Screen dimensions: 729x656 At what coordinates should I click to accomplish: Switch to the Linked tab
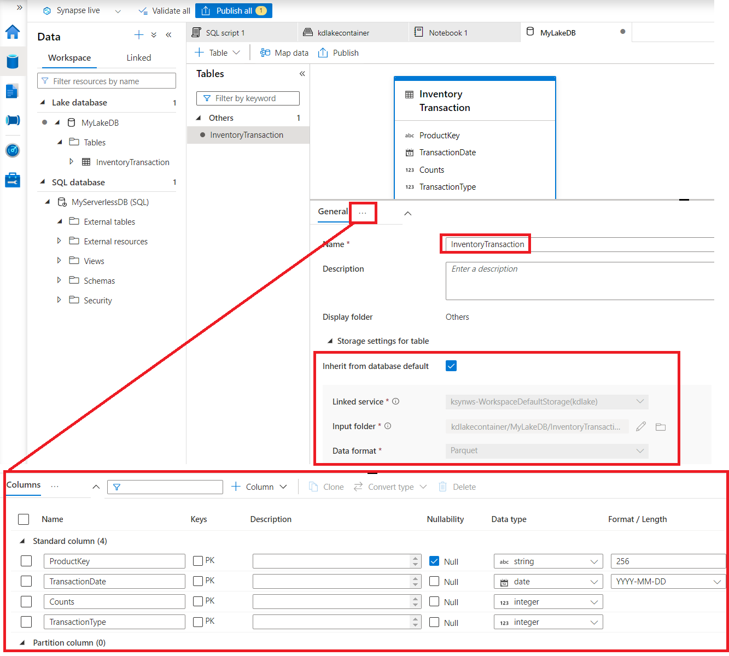[139, 57]
